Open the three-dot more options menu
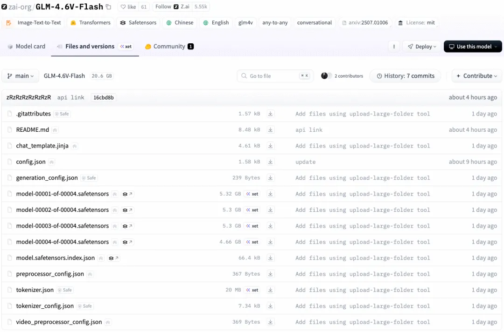This screenshot has width=504, height=332. tap(394, 47)
